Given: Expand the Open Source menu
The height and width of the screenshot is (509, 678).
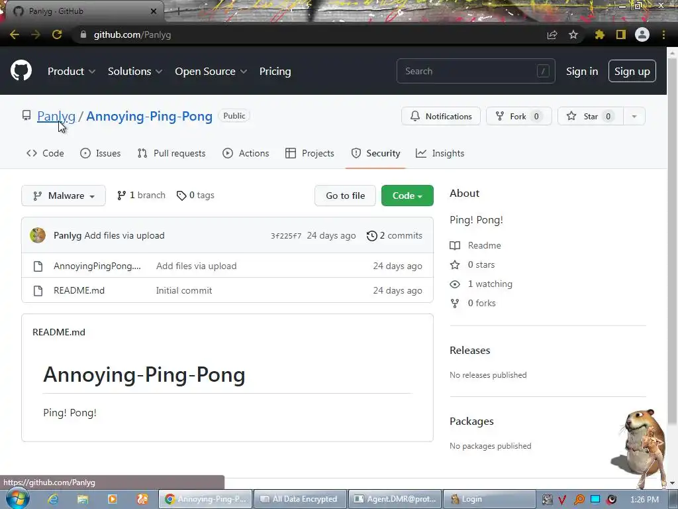Looking at the screenshot, I should pyautogui.click(x=211, y=72).
